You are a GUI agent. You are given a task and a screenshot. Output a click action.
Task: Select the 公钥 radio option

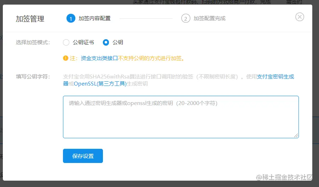[106, 42]
